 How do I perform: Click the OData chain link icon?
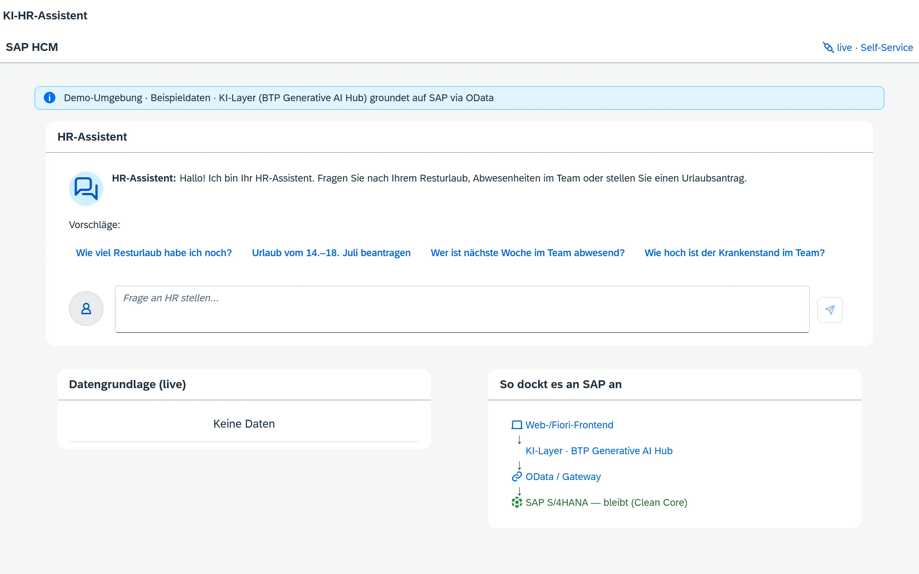pyautogui.click(x=517, y=476)
